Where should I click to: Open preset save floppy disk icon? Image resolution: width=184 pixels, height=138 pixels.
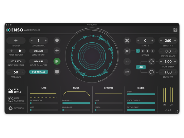pyautogui.click(x=175, y=30)
